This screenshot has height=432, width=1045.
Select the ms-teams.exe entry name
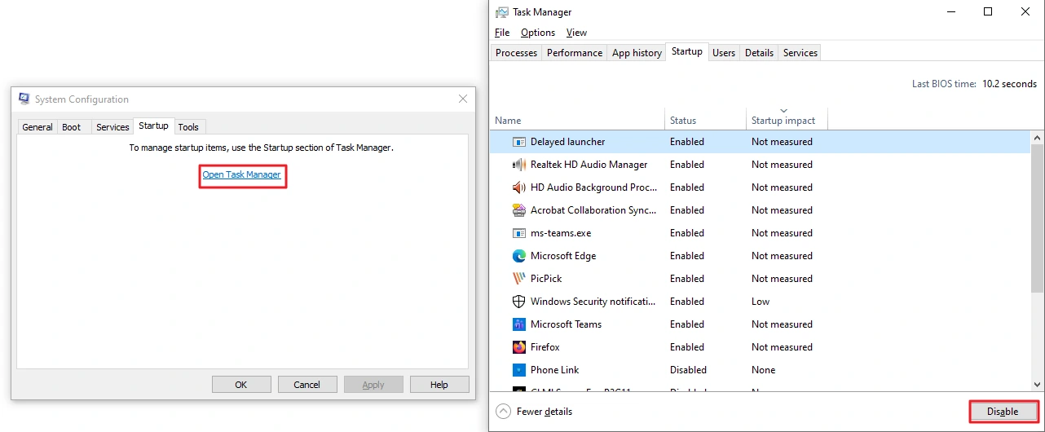(561, 233)
